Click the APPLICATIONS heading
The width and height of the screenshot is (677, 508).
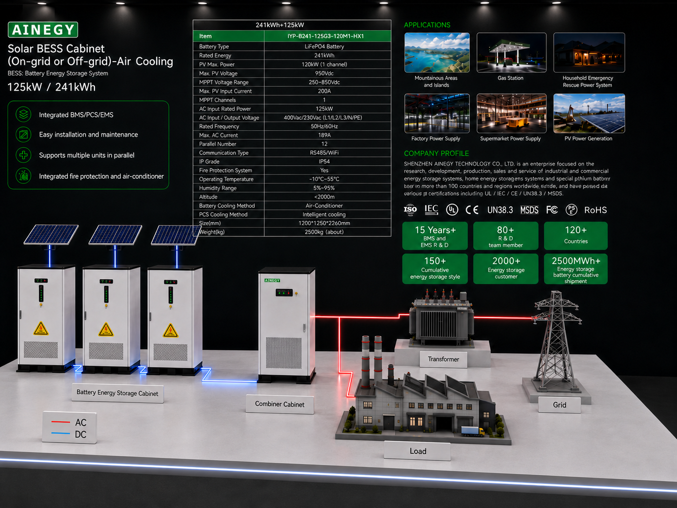pyautogui.click(x=427, y=25)
